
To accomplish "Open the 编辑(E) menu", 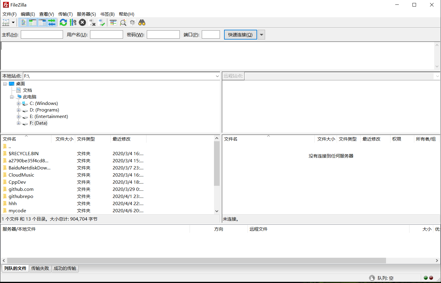I will 28,14.
